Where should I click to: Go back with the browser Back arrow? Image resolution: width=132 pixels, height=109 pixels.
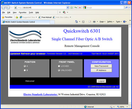(x=3, y=8)
